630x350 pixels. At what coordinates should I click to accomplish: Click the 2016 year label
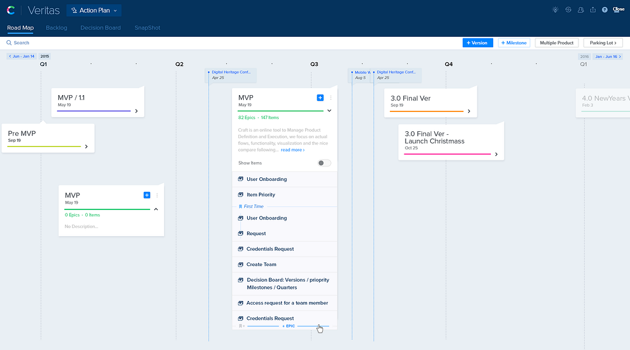click(x=584, y=57)
